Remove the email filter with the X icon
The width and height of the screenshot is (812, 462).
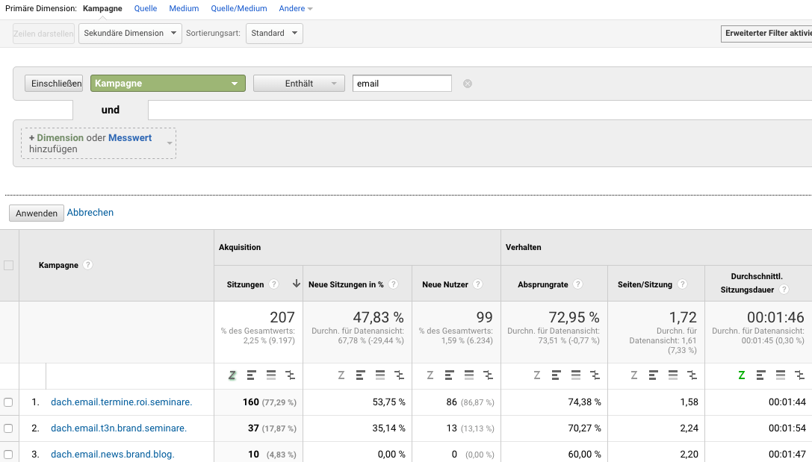pyautogui.click(x=468, y=84)
